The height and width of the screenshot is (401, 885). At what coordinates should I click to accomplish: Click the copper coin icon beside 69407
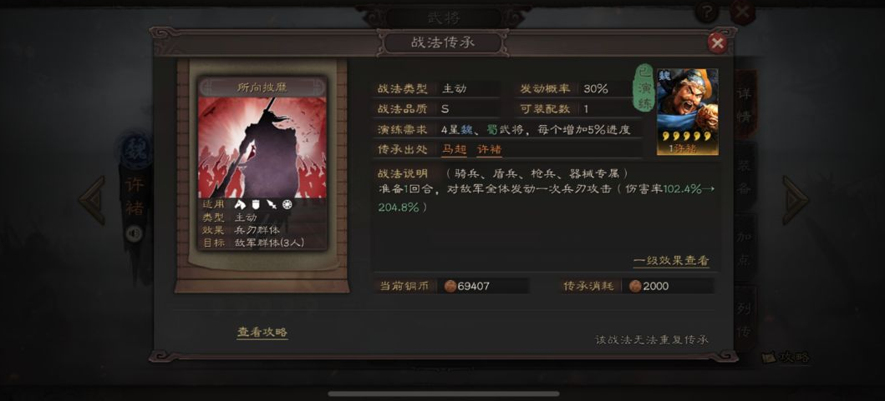pyautogui.click(x=450, y=286)
